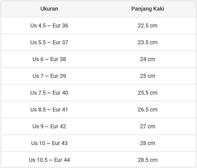
Task: Click the Ukuran column header
Action: pos(49,9)
